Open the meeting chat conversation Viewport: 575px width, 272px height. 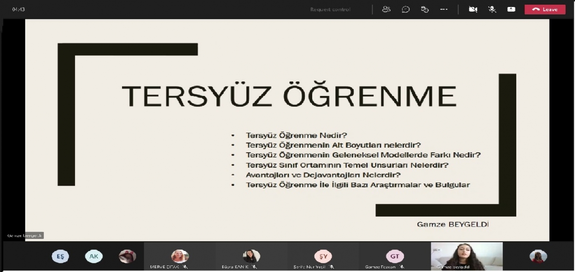pyautogui.click(x=405, y=9)
